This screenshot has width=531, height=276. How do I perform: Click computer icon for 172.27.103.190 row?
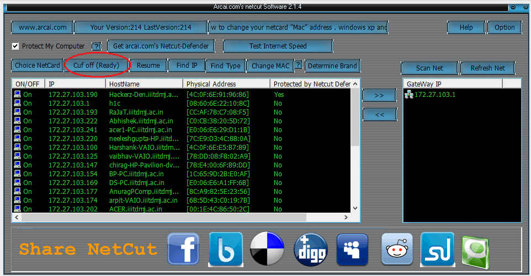17,94
